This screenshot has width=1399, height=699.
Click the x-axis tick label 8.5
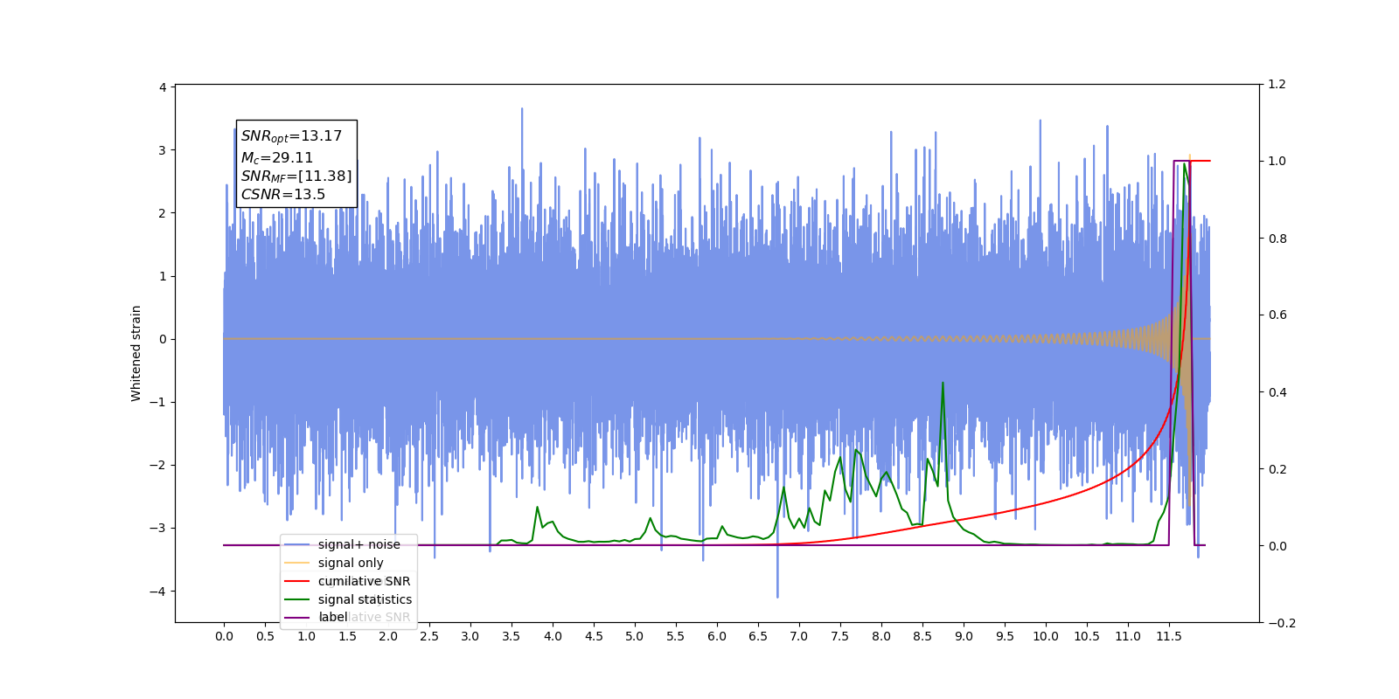pos(922,636)
